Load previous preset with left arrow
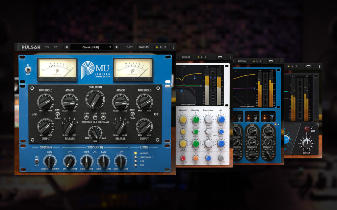 pyautogui.click(x=66, y=47)
